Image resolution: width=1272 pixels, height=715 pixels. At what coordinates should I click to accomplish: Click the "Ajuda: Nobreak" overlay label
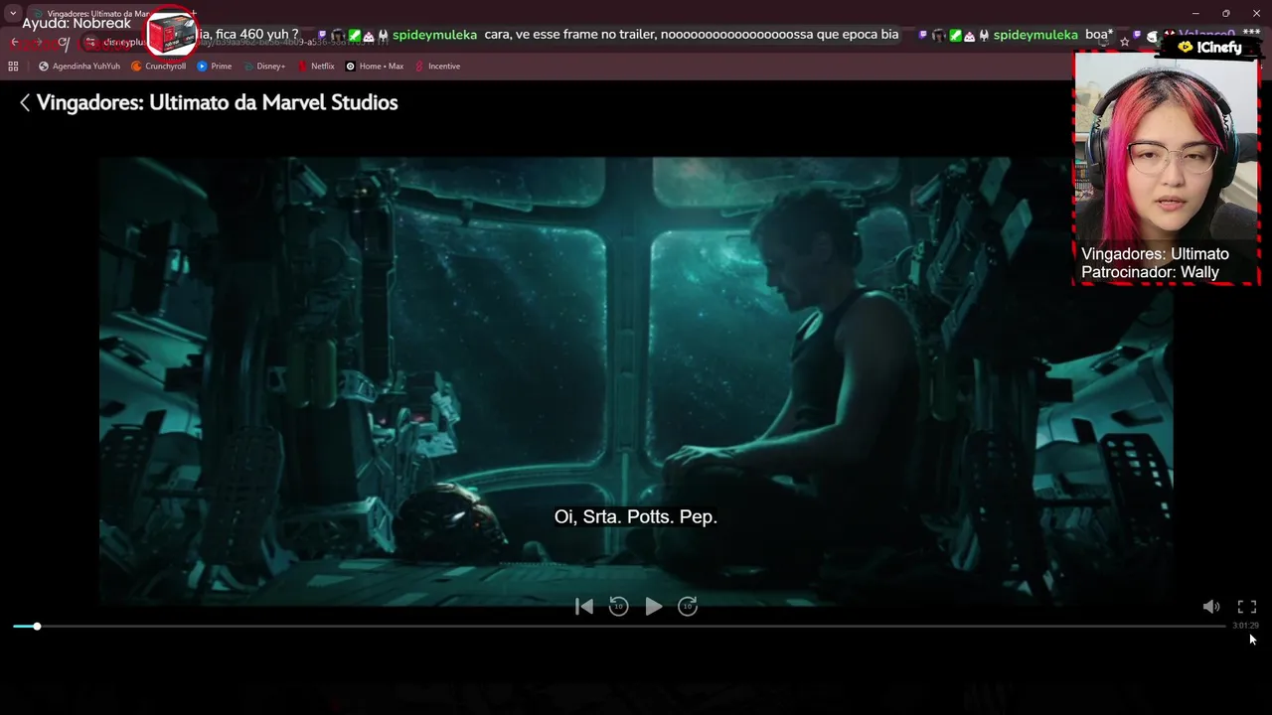click(77, 23)
